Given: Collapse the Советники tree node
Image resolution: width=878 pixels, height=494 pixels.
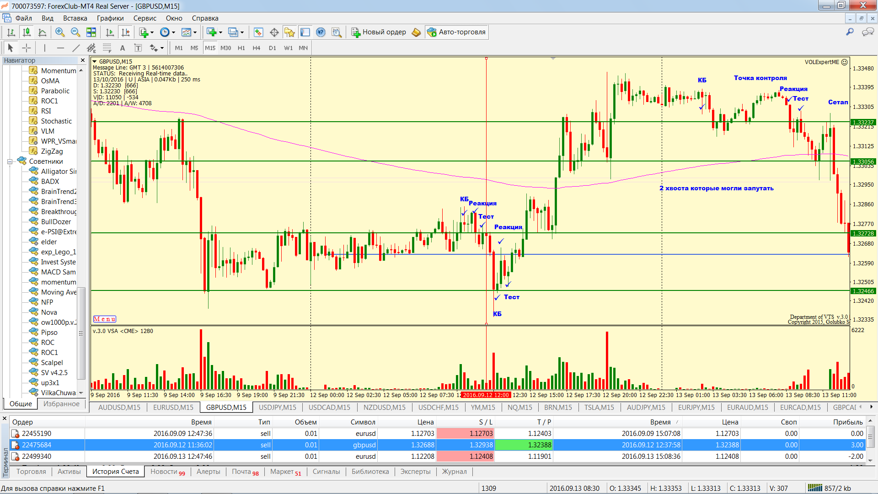Looking at the screenshot, I should [10, 161].
